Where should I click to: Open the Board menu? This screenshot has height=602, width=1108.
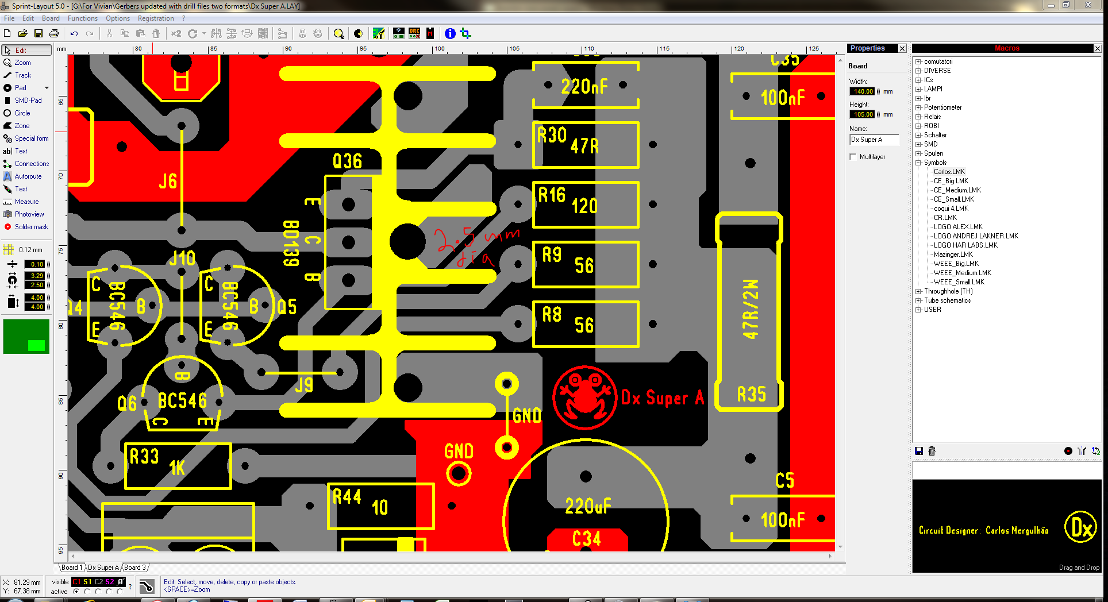(x=51, y=18)
